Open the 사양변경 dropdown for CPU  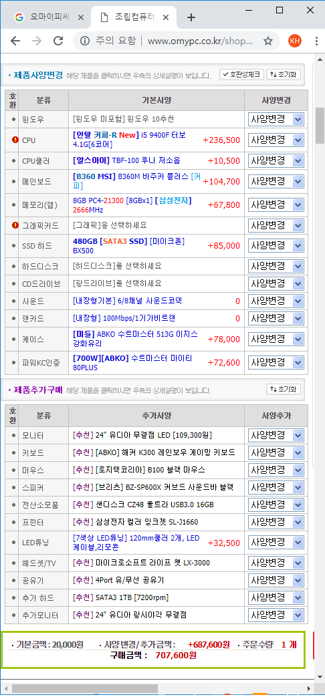[276, 140]
